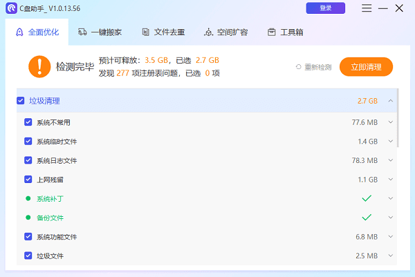Click the green dot beside 系统补丁
This screenshot has width=415, height=277.
[28, 198]
